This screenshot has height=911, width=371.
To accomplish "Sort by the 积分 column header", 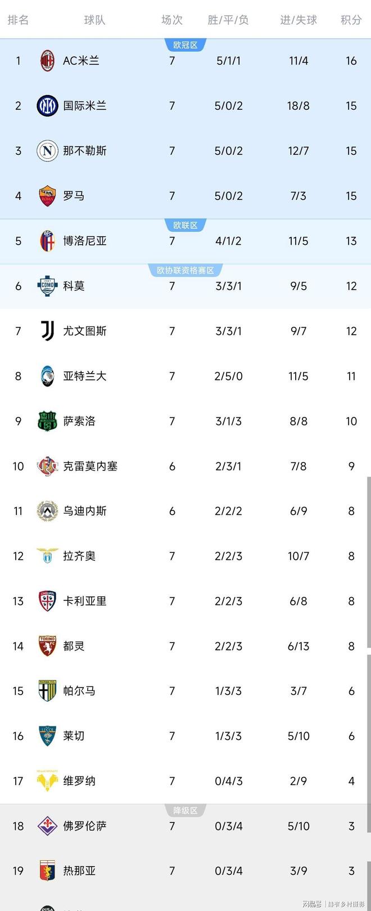I will (x=351, y=20).
